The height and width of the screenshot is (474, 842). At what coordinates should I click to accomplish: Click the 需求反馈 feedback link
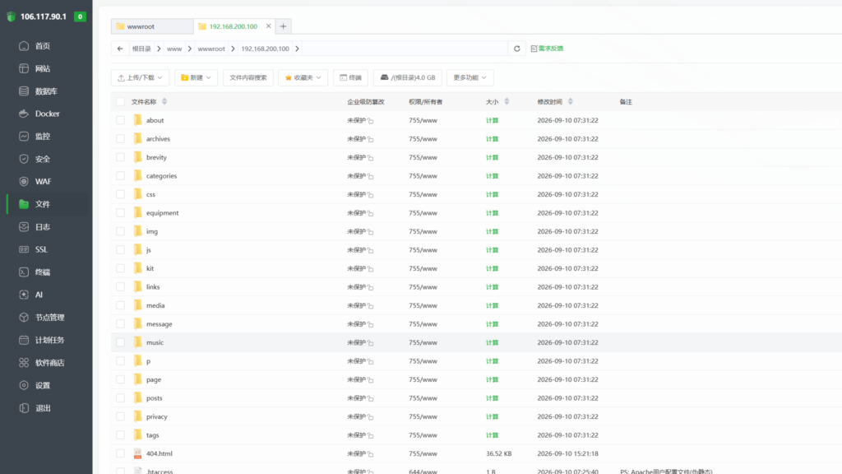[547, 49]
